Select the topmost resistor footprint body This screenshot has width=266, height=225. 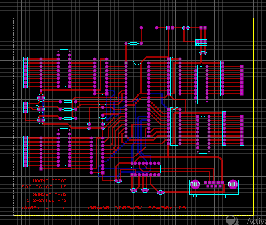(149, 28)
